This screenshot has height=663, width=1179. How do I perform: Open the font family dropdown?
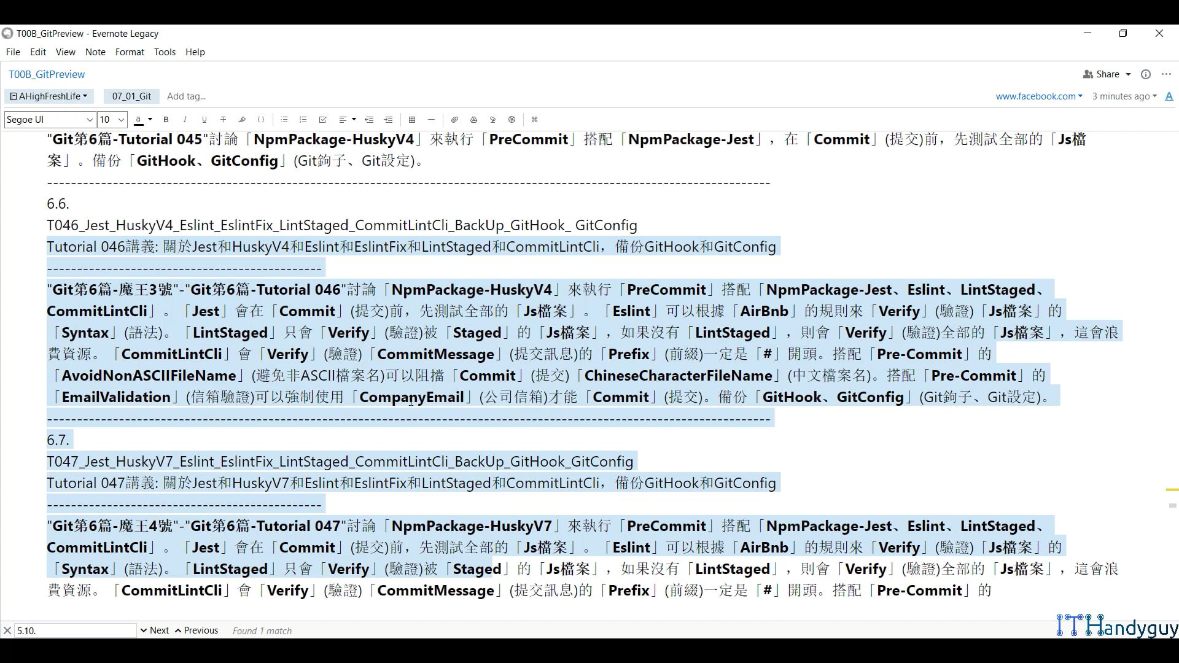pos(49,120)
